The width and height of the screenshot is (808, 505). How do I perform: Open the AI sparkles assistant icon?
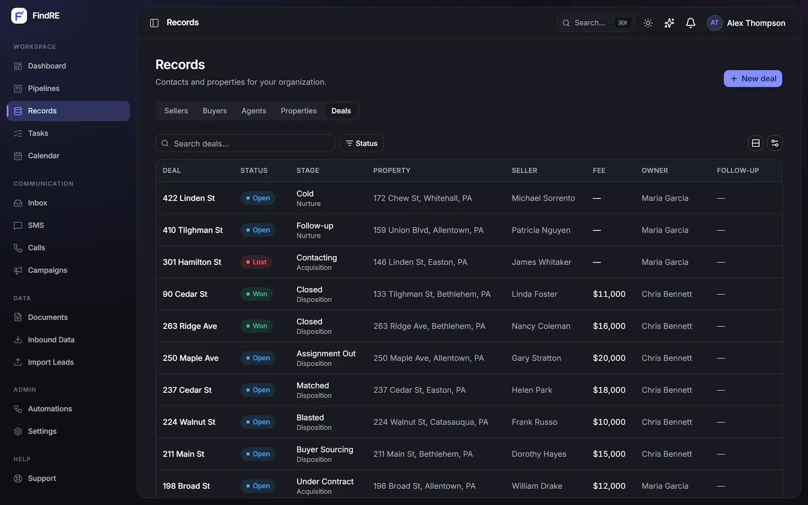[x=669, y=23]
